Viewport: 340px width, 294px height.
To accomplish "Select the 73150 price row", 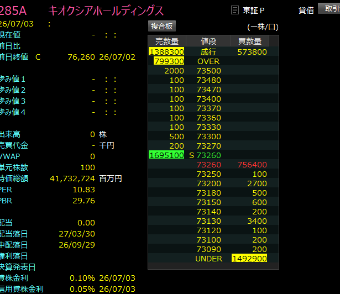I will click(213, 202).
